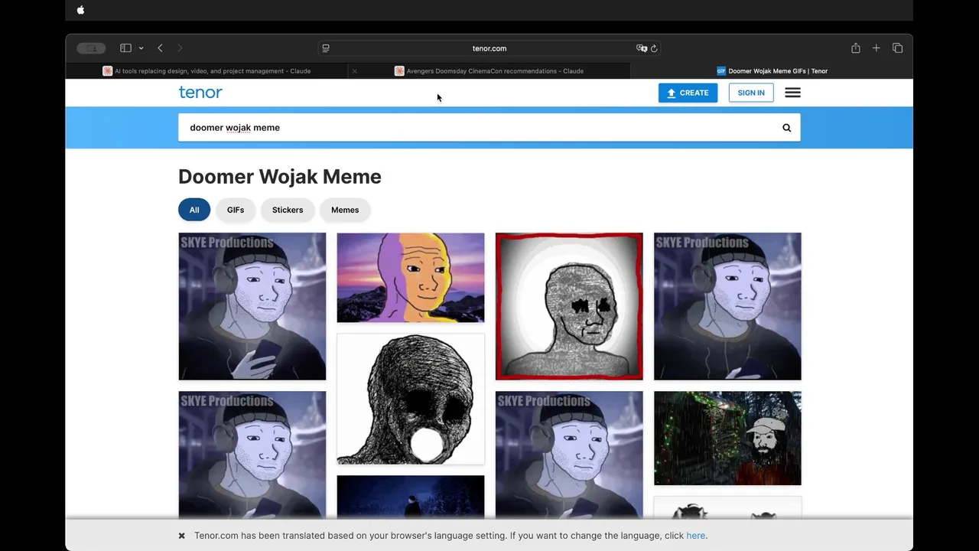Click the translate icon in address bar

pos(642,48)
